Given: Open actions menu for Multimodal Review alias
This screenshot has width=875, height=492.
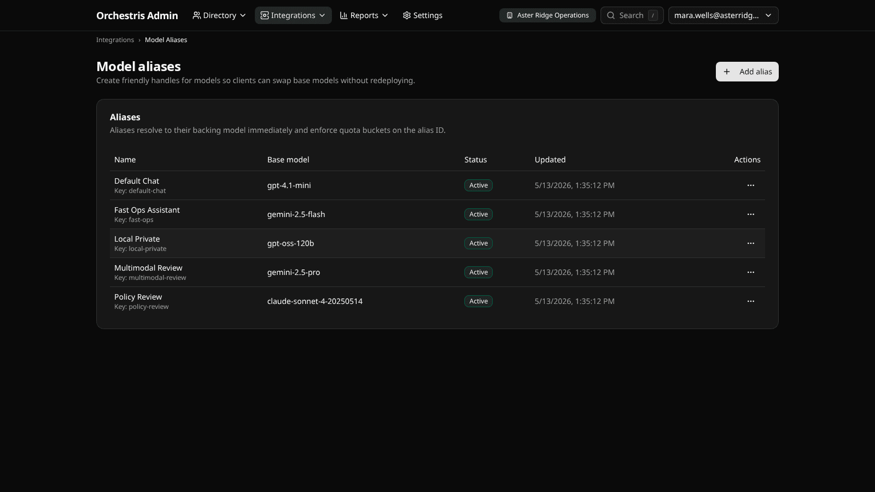Looking at the screenshot, I should tap(750, 272).
